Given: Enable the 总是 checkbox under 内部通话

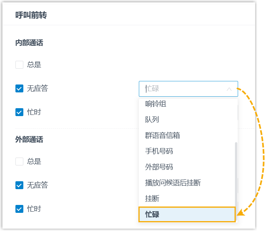Looking at the screenshot, I should click(x=19, y=65).
